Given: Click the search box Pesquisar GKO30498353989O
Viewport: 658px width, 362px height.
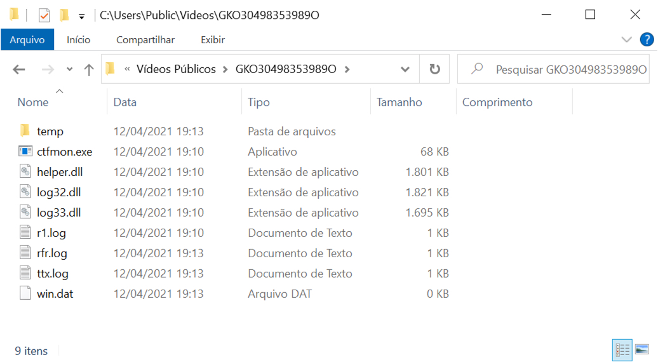Looking at the screenshot, I should (x=553, y=69).
